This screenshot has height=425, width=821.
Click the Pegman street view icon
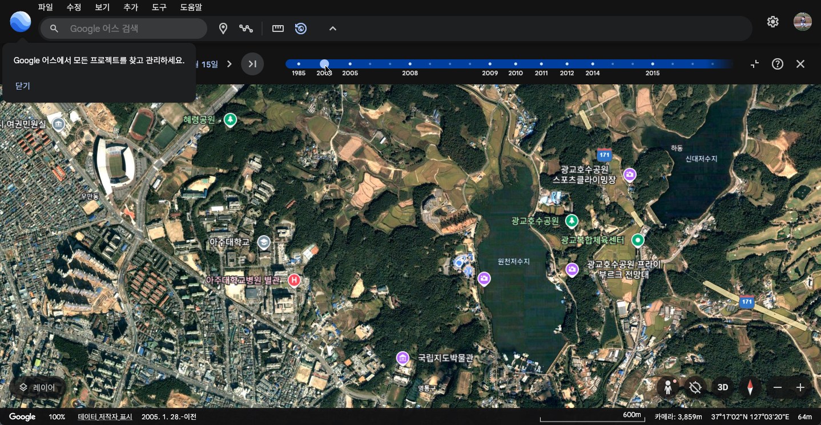click(667, 387)
